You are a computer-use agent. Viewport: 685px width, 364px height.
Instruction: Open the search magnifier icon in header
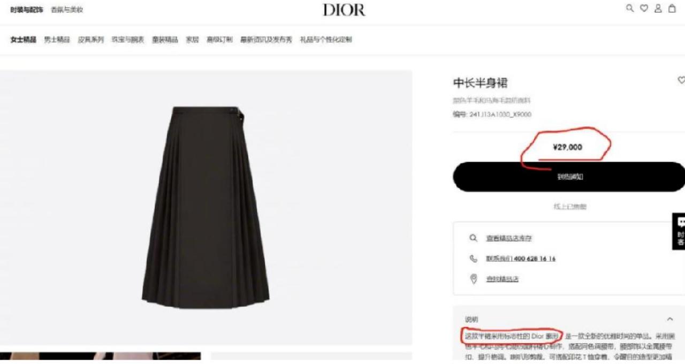[x=630, y=8]
